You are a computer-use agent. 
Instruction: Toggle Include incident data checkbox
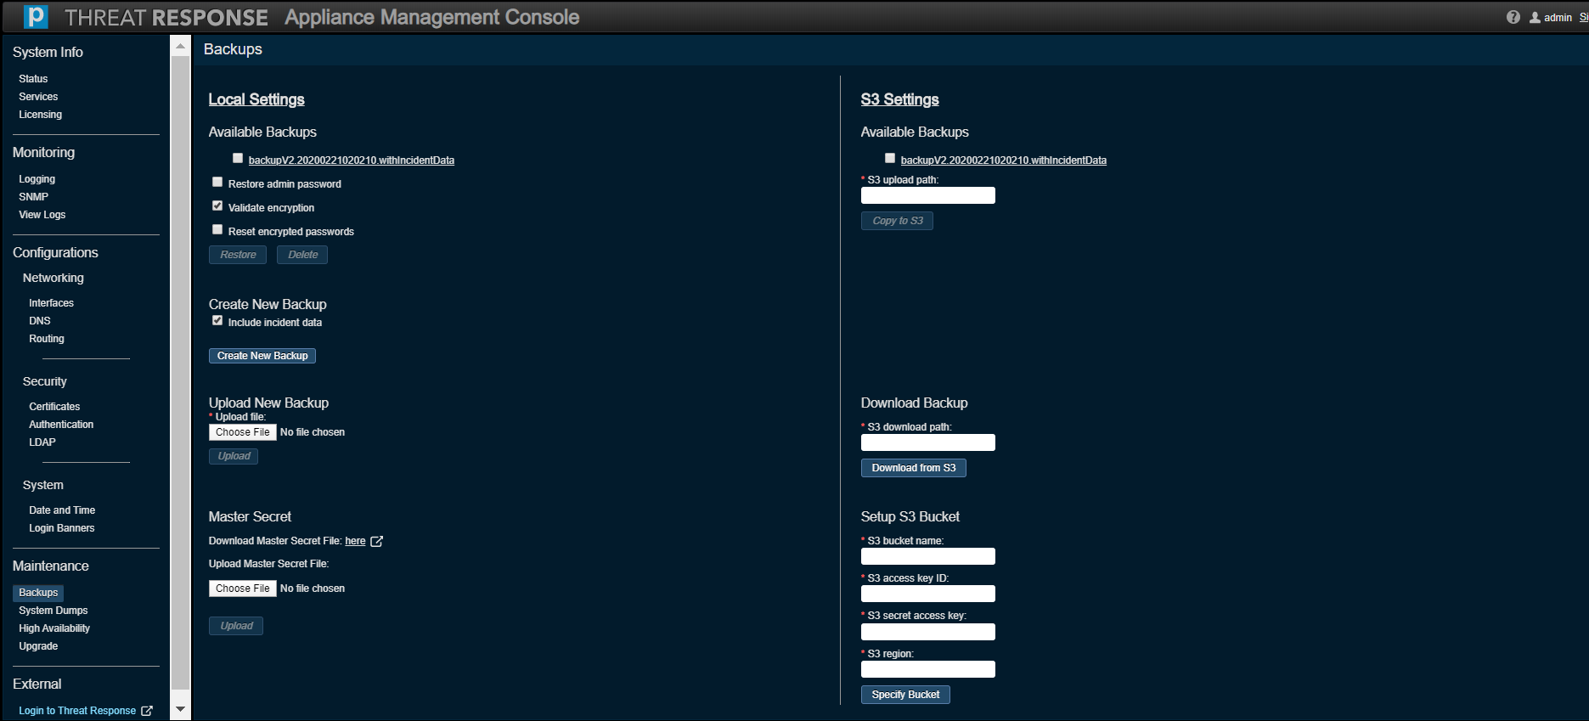217,321
